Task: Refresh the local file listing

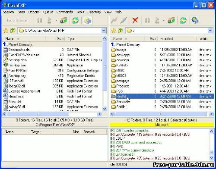Action: point(76,20)
